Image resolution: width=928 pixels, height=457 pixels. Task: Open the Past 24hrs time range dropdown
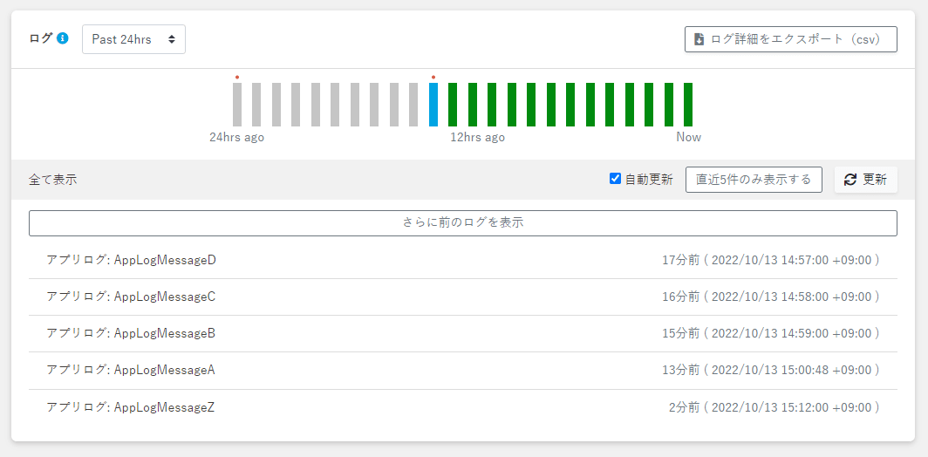(x=133, y=39)
